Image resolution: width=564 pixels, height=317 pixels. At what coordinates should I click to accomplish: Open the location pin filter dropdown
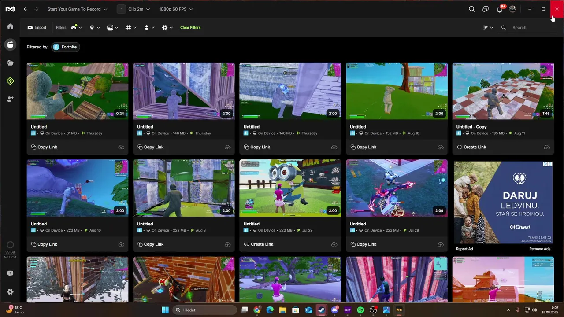coord(95,27)
